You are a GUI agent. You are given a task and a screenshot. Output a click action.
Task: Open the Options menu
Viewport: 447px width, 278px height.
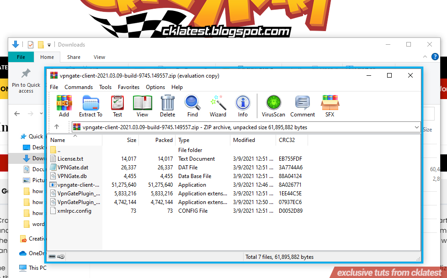click(x=155, y=87)
